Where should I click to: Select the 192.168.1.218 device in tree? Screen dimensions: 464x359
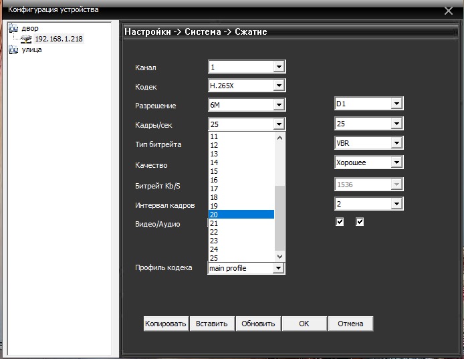pos(57,39)
